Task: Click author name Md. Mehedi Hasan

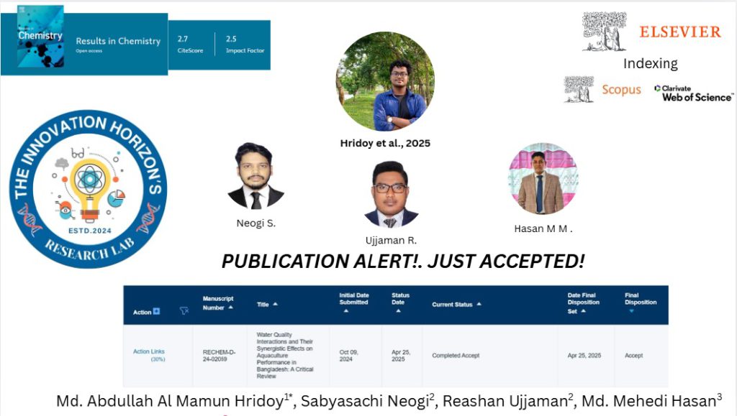Action: click(x=648, y=402)
